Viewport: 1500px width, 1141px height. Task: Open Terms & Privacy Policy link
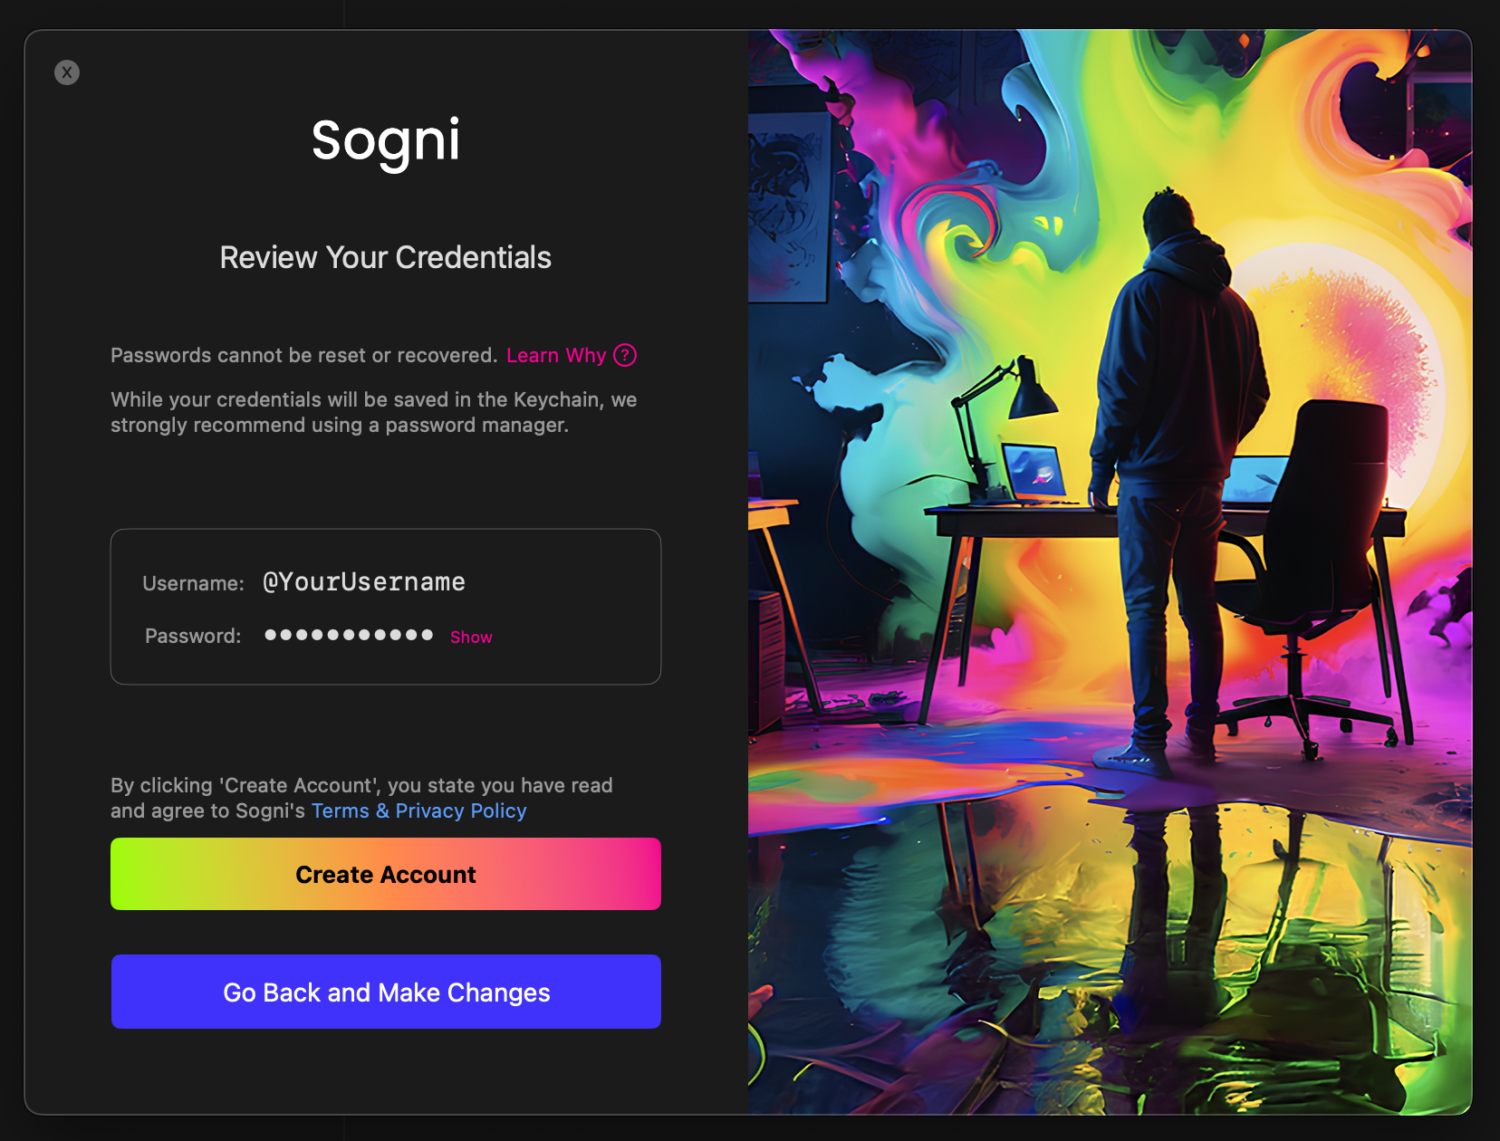point(418,810)
